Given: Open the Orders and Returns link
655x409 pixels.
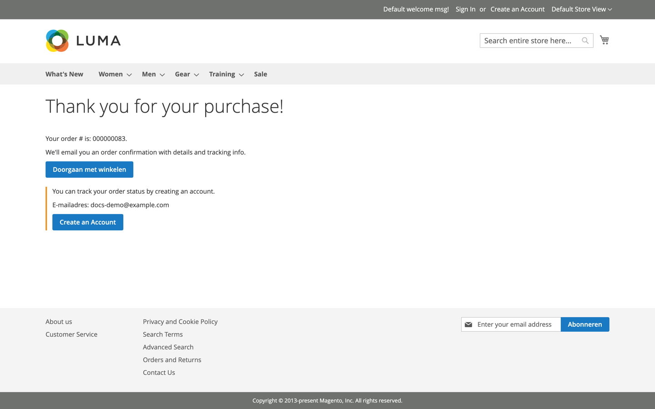Looking at the screenshot, I should click(172, 360).
